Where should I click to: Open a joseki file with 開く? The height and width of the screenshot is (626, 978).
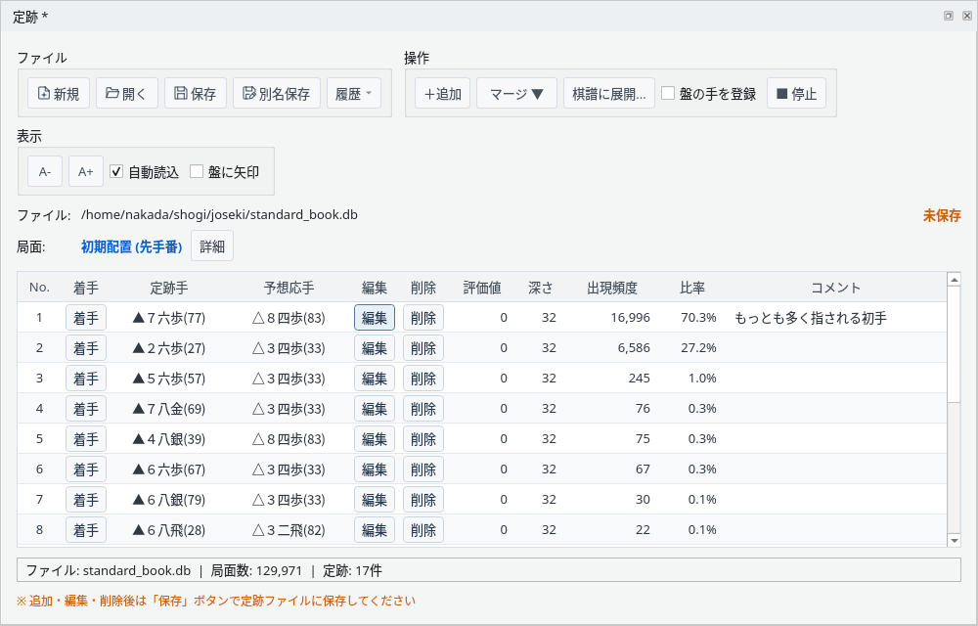point(126,94)
